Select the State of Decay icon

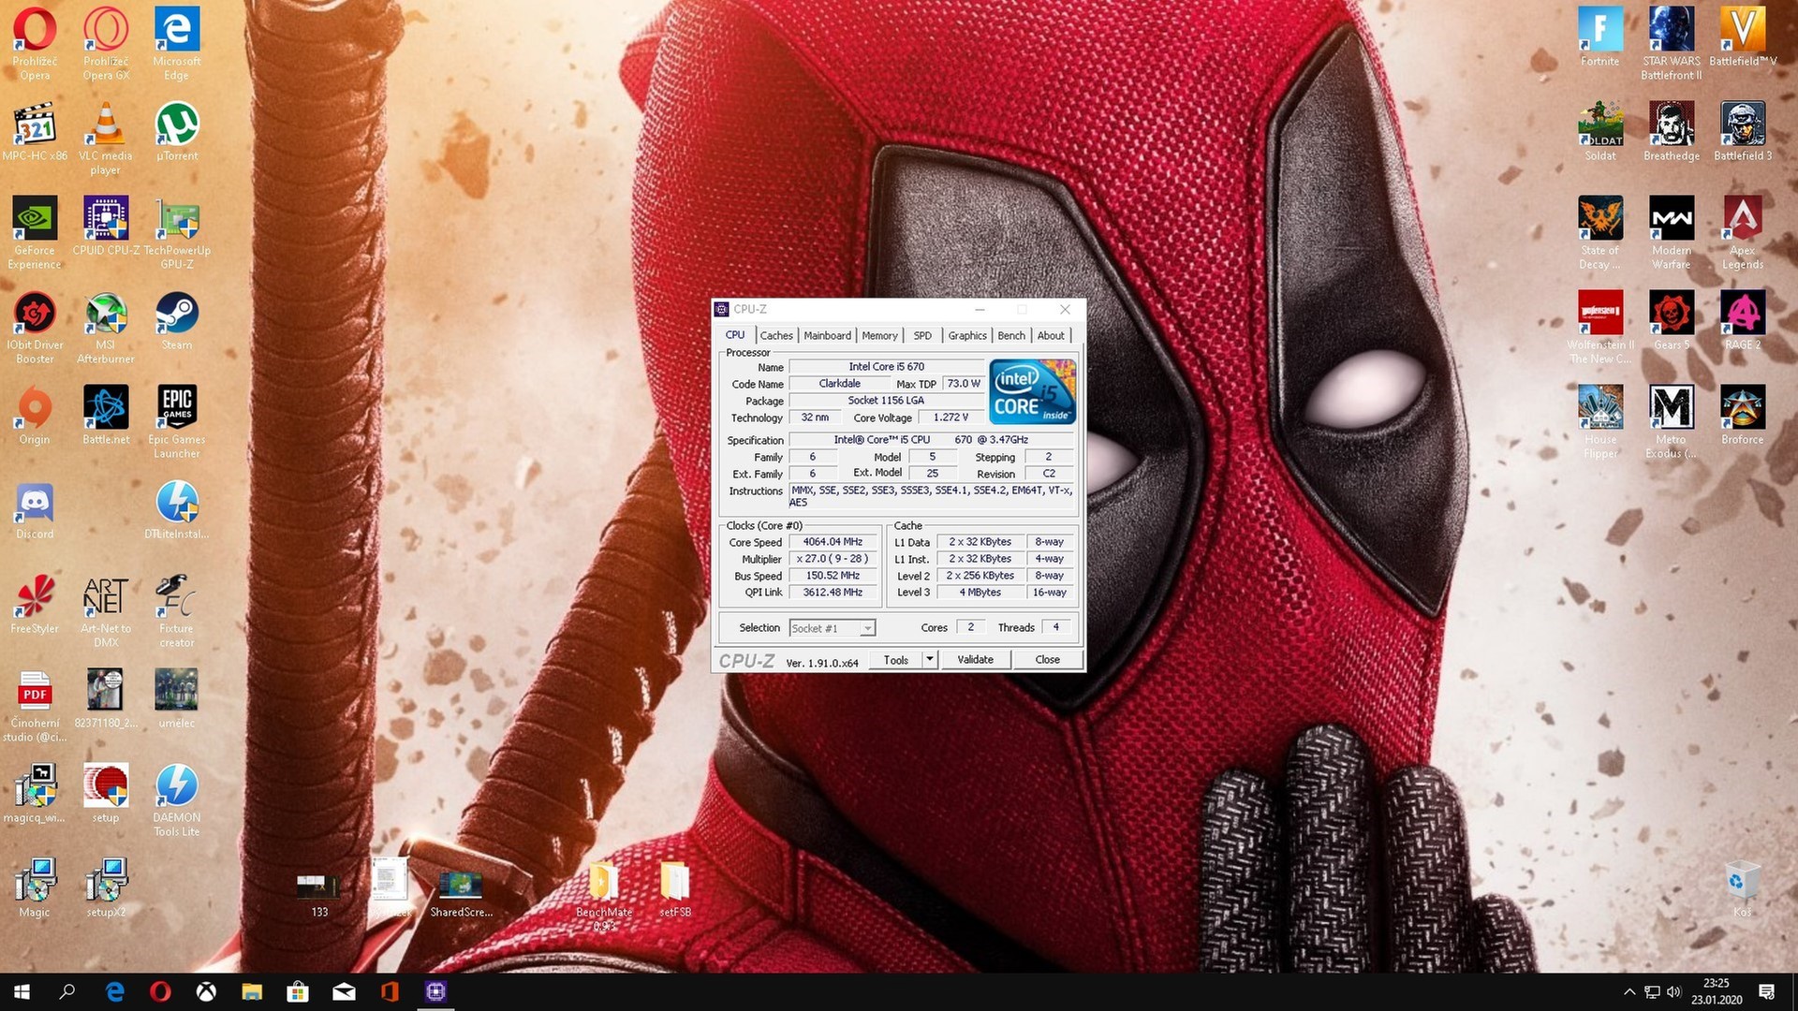tap(1600, 233)
